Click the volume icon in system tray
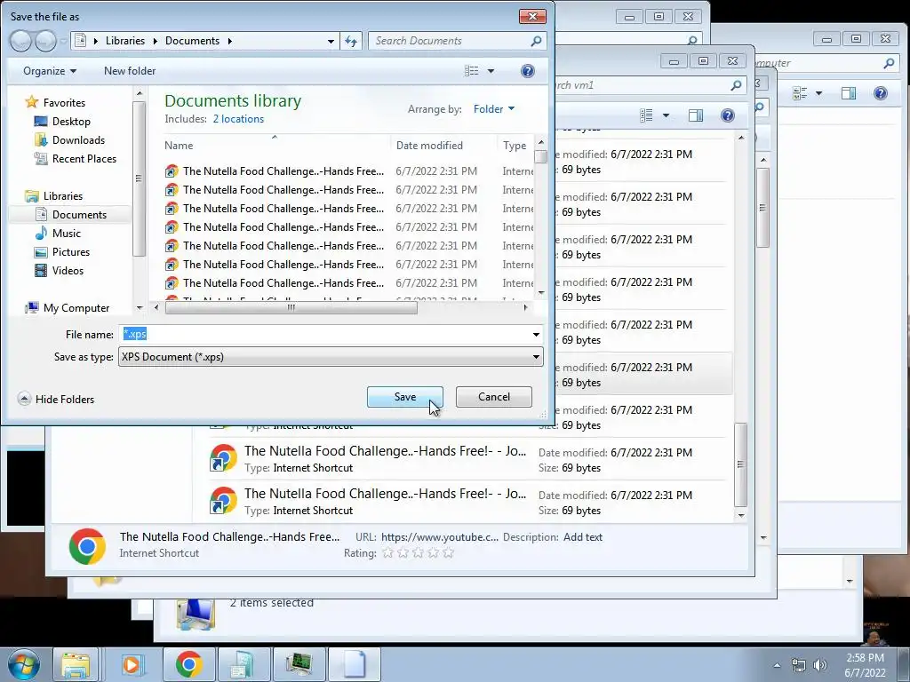Screen dimensions: 910x682 pyautogui.click(x=820, y=665)
